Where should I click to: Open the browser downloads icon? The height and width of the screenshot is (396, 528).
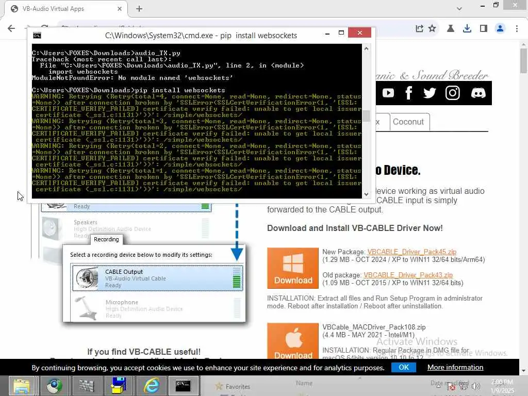pyautogui.click(x=467, y=29)
